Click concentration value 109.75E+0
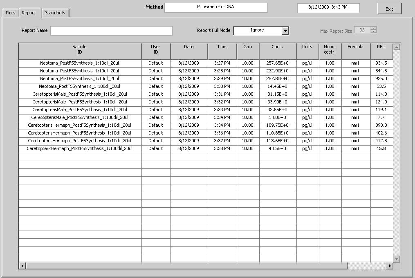The width and height of the screenshot is (415, 278). tap(278, 125)
